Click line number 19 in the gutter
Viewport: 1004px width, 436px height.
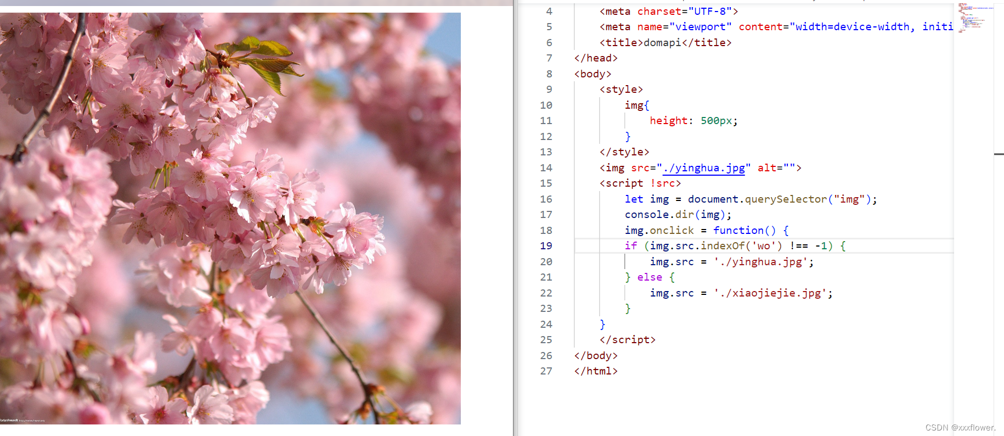pos(546,246)
